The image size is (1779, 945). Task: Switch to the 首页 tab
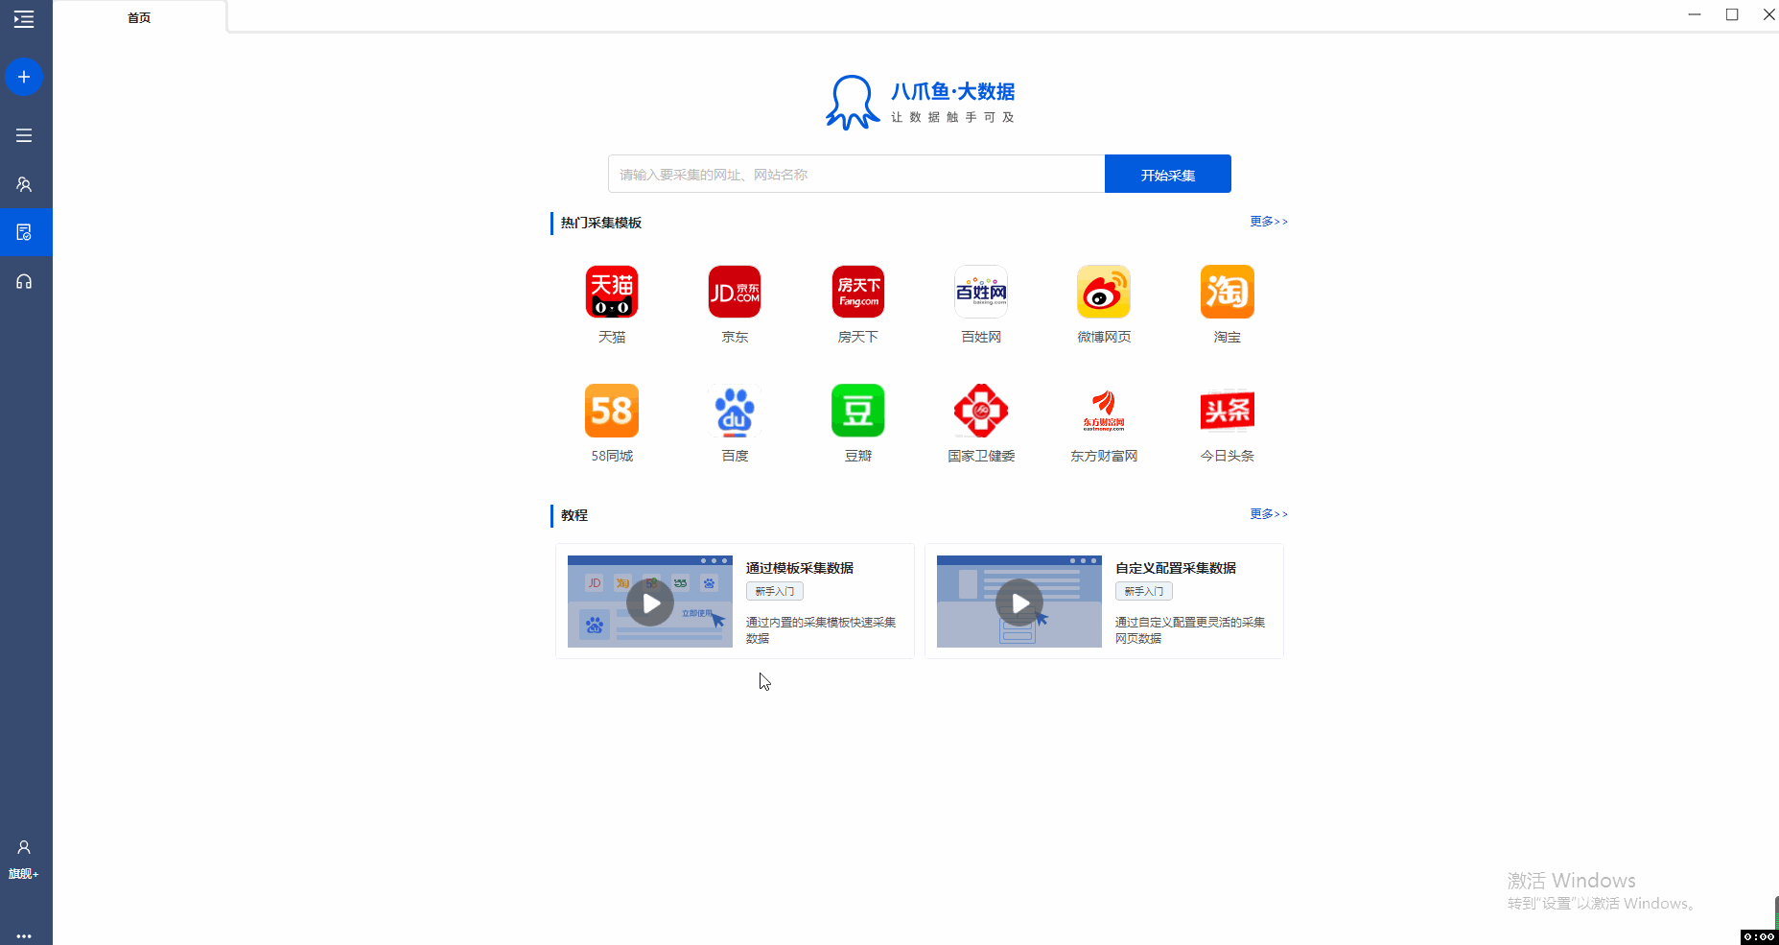tap(139, 17)
